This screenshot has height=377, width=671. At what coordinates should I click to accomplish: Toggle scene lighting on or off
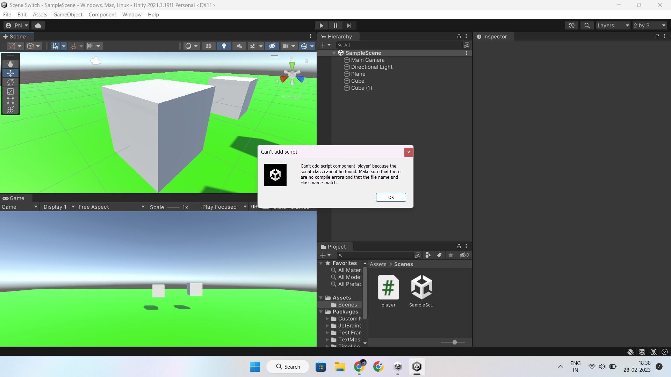[x=224, y=46]
